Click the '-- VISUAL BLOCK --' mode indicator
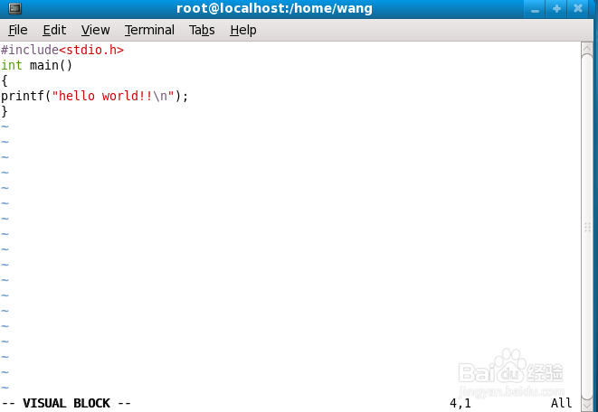The image size is (598, 412). click(66, 403)
